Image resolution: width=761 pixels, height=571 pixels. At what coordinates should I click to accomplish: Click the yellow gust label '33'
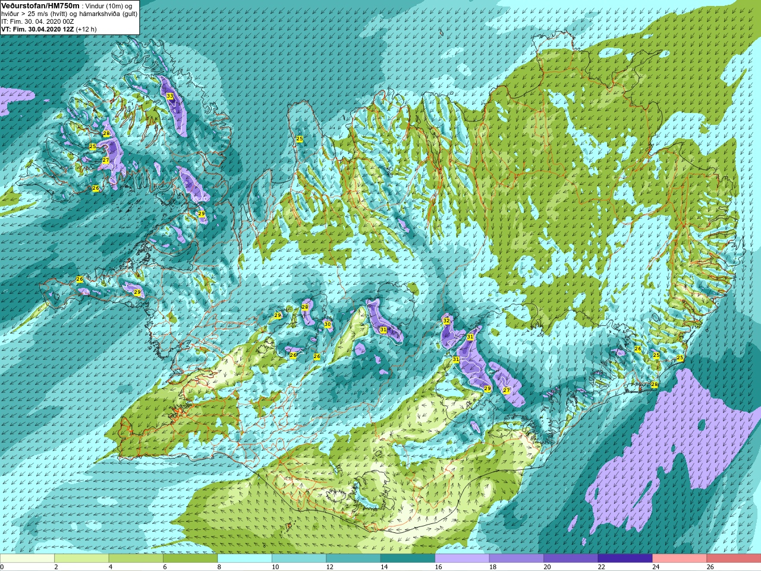coord(170,96)
